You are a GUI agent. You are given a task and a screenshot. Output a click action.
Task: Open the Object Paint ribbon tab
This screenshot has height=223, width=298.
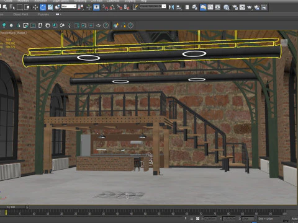pyautogui.click(x=20, y=14)
